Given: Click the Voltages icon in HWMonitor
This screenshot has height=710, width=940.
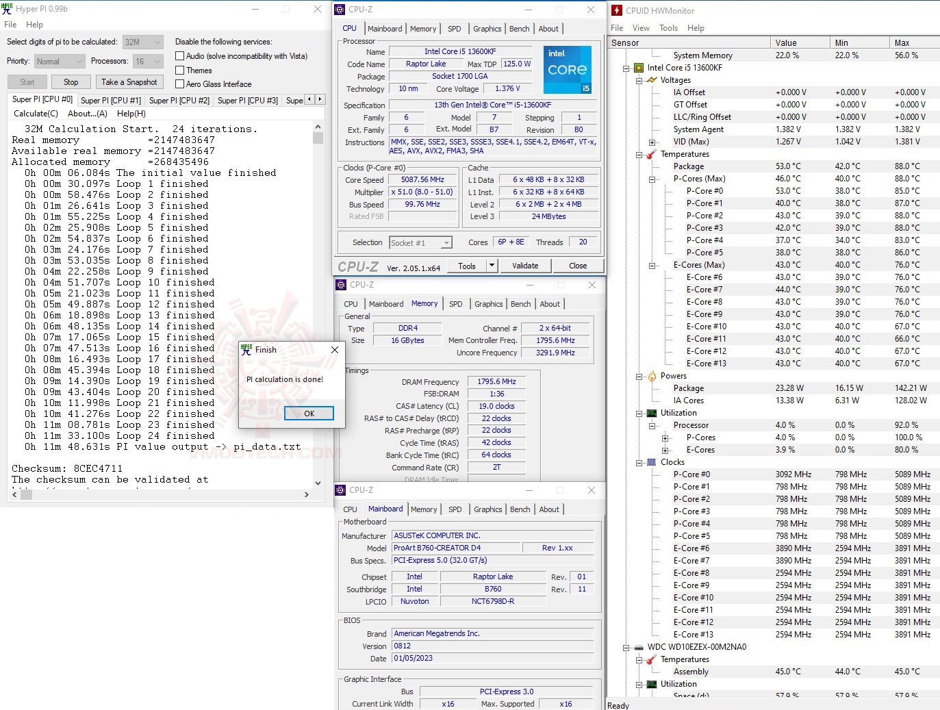Looking at the screenshot, I should tap(652, 80).
